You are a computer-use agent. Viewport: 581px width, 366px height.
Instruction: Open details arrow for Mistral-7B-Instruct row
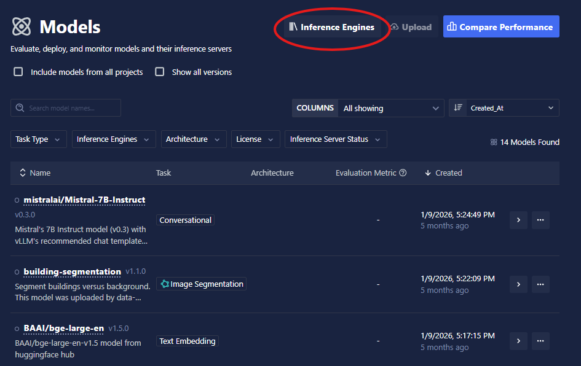pos(518,220)
